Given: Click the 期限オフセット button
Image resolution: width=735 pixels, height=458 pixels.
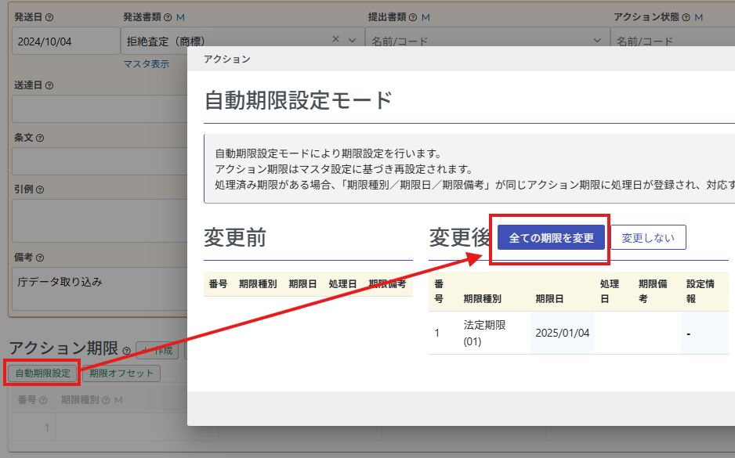Looking at the screenshot, I should 121,373.
